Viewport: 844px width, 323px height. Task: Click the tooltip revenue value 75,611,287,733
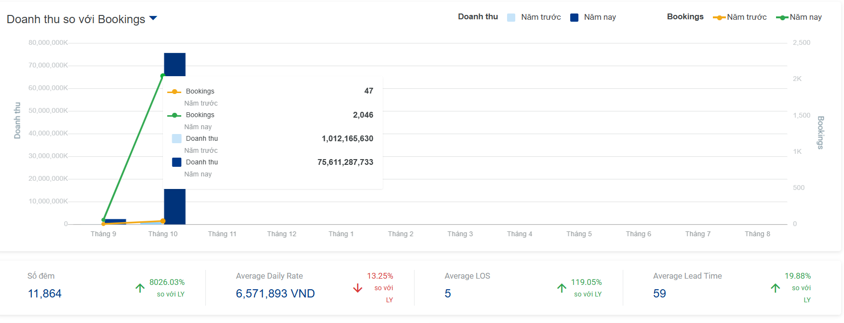[345, 162]
